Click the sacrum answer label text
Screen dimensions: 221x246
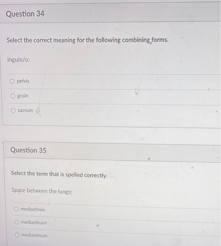pyautogui.click(x=25, y=110)
